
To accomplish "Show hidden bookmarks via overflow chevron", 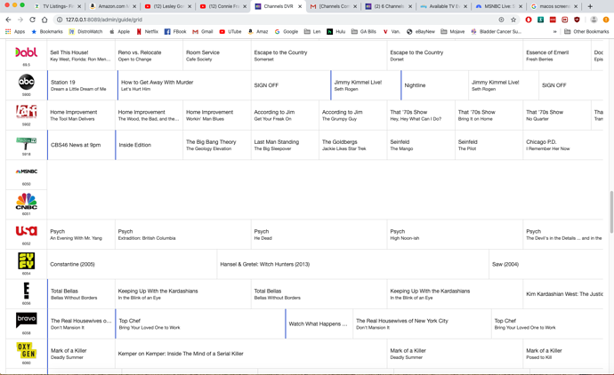I will [554, 31].
